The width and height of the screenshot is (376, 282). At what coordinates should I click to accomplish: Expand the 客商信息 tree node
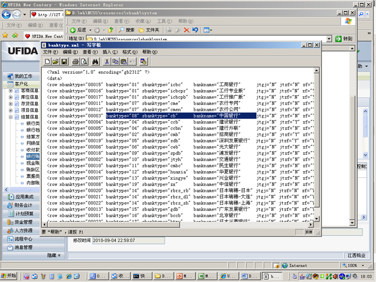(10, 91)
